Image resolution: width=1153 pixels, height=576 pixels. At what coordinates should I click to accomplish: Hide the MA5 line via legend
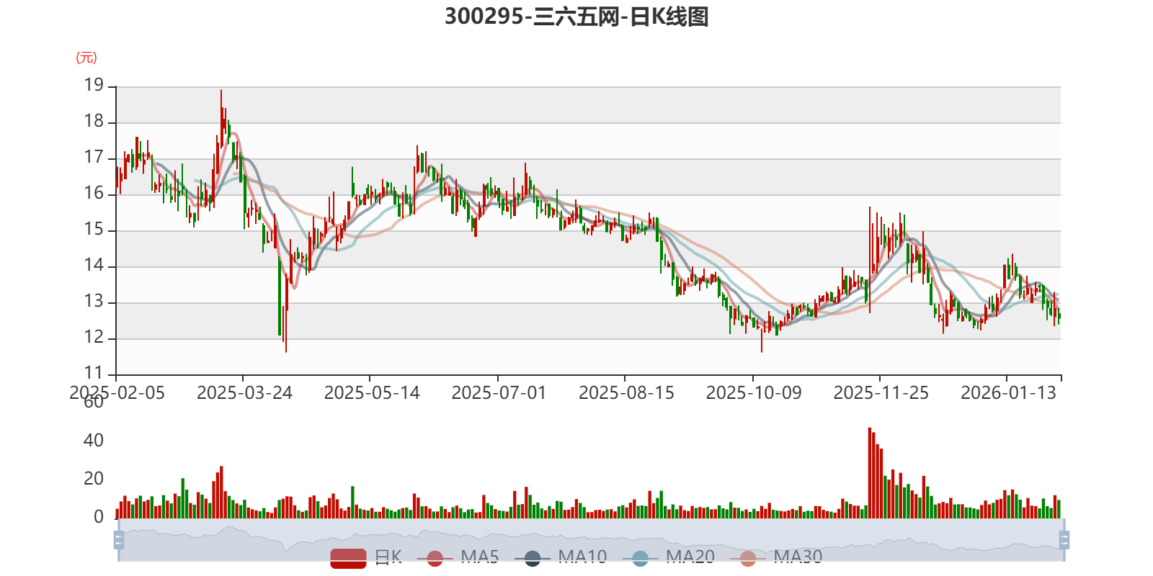(458, 558)
